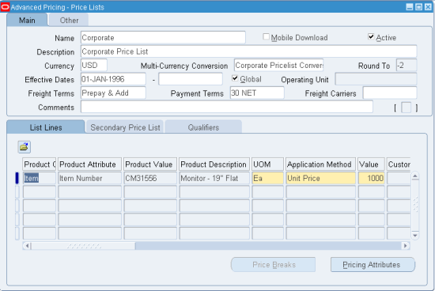Maximize the Price Lists window
Screen dimensions: 435x291
click(418, 7)
